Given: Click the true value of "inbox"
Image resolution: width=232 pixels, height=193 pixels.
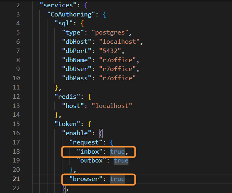Looking at the screenshot, I should click(x=118, y=152).
